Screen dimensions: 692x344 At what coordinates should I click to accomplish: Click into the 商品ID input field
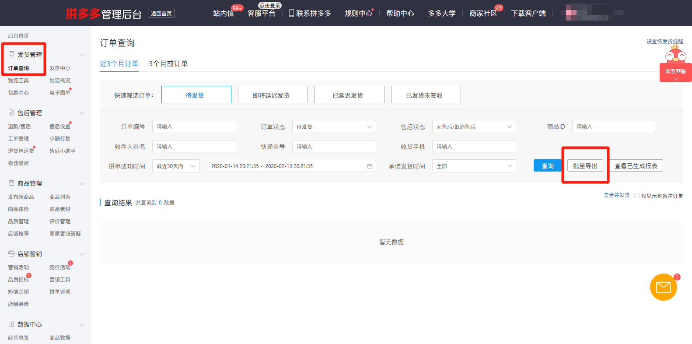(x=614, y=126)
